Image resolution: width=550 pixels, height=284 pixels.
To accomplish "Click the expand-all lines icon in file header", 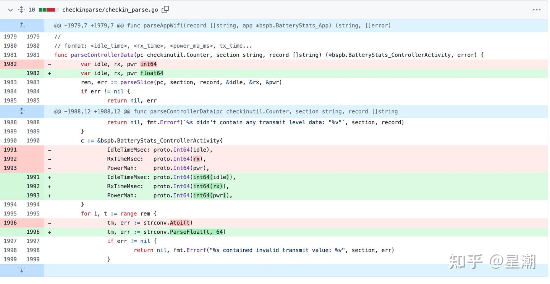I will pyautogui.click(x=21, y=10).
